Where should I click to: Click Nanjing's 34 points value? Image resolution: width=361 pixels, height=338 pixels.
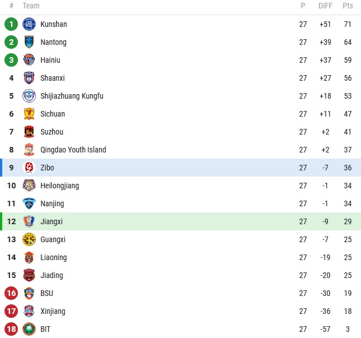pyautogui.click(x=348, y=203)
